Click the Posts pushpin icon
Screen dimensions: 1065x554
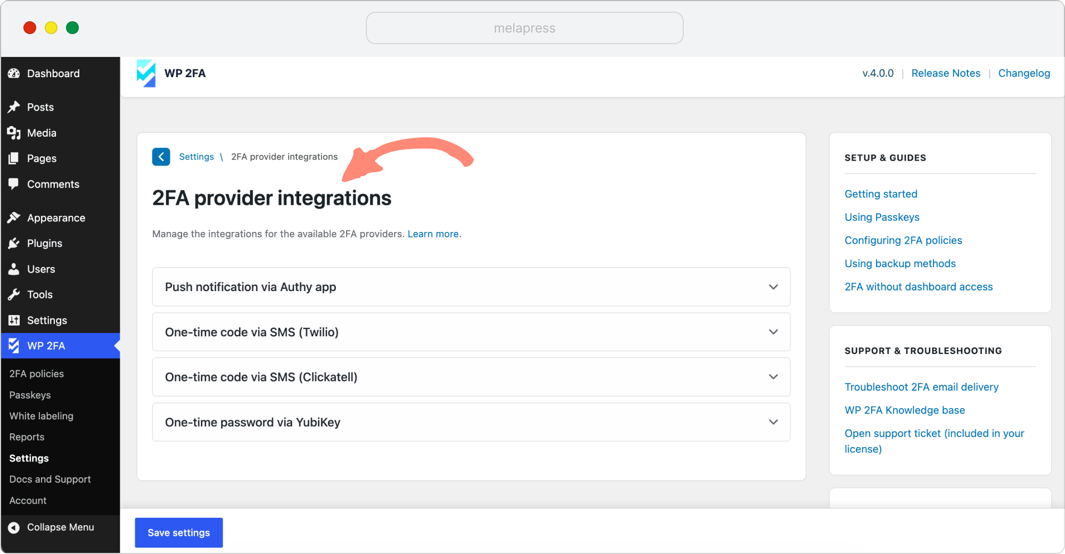click(14, 107)
